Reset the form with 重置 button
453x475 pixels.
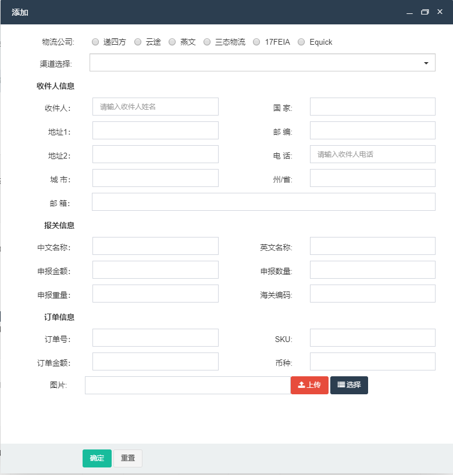pyautogui.click(x=128, y=458)
